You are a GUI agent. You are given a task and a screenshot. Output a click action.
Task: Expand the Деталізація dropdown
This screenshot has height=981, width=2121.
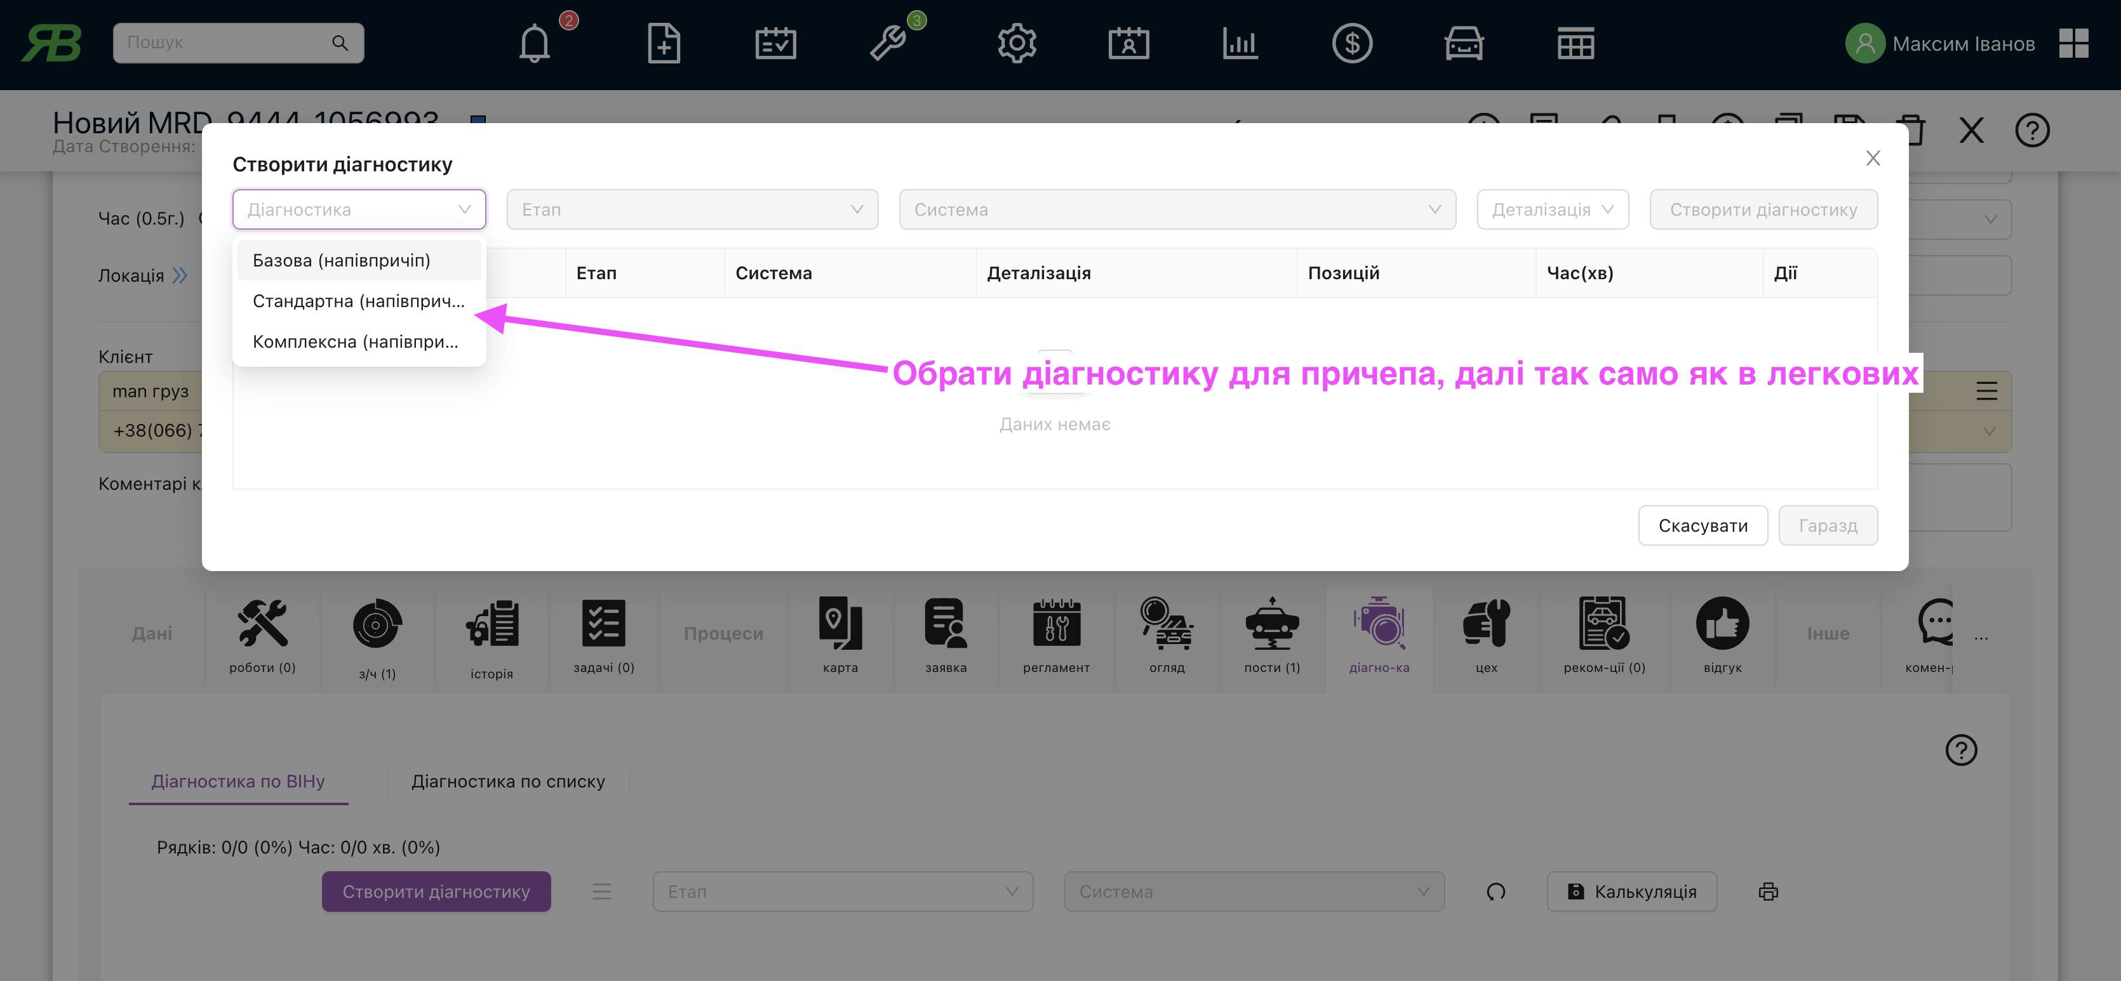pos(1551,210)
